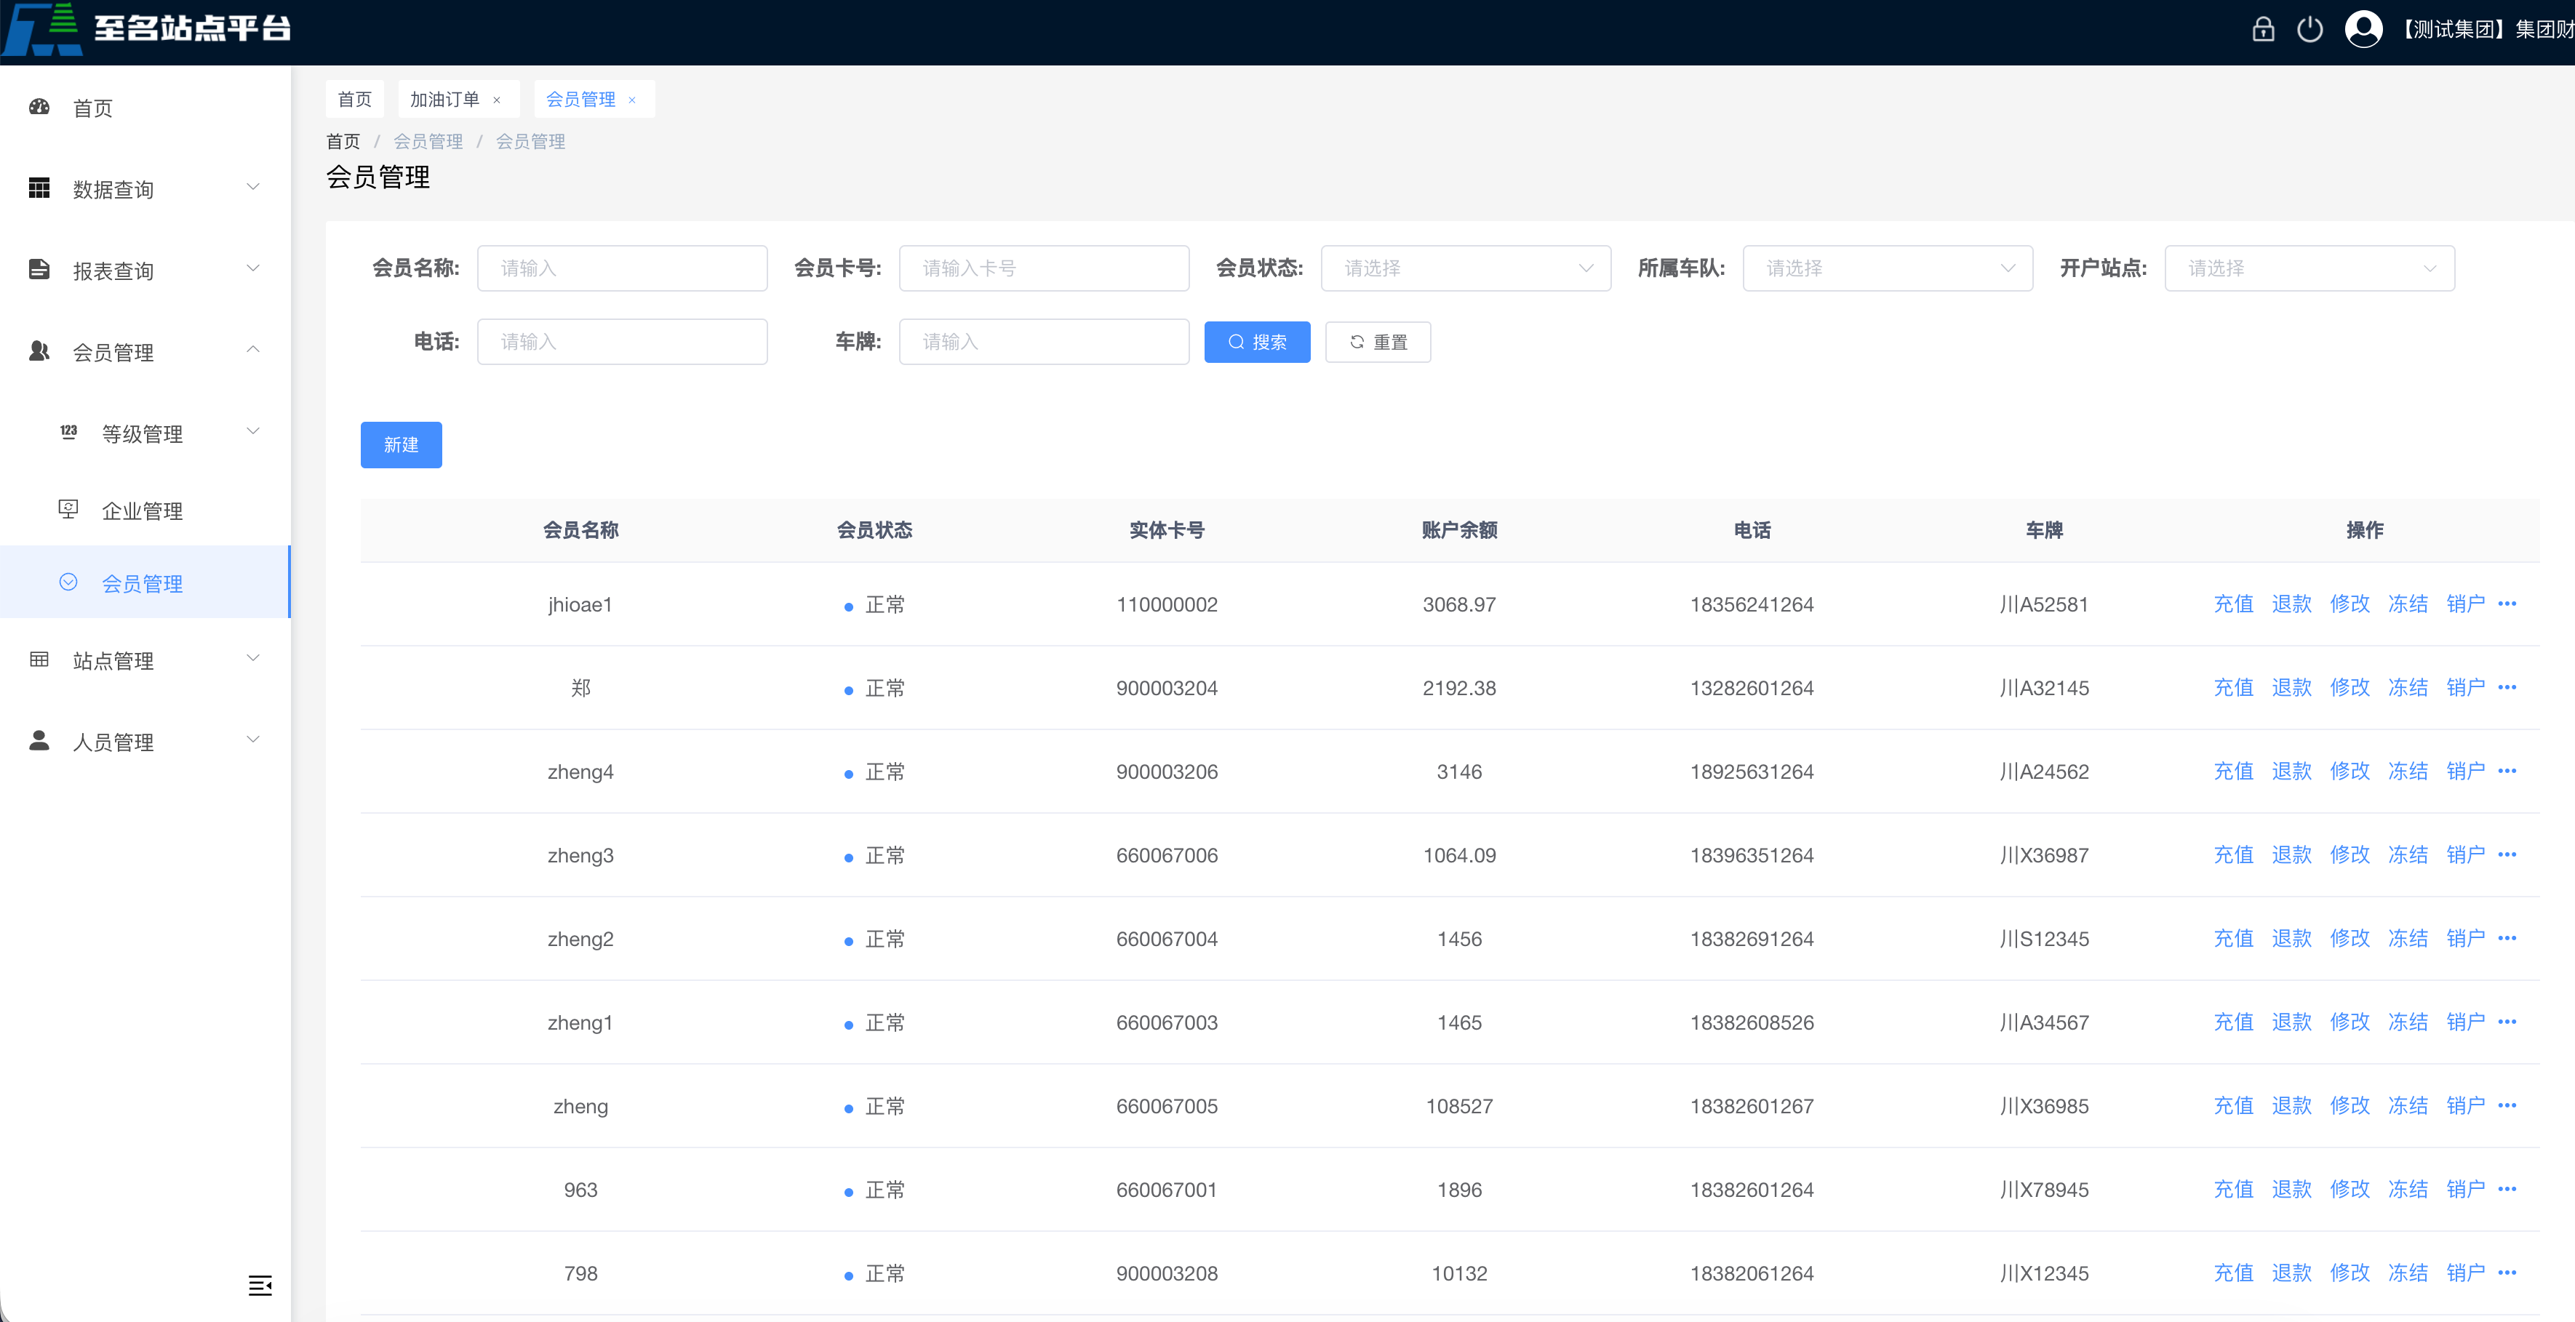Click the 站点管理 table icon

click(x=40, y=660)
